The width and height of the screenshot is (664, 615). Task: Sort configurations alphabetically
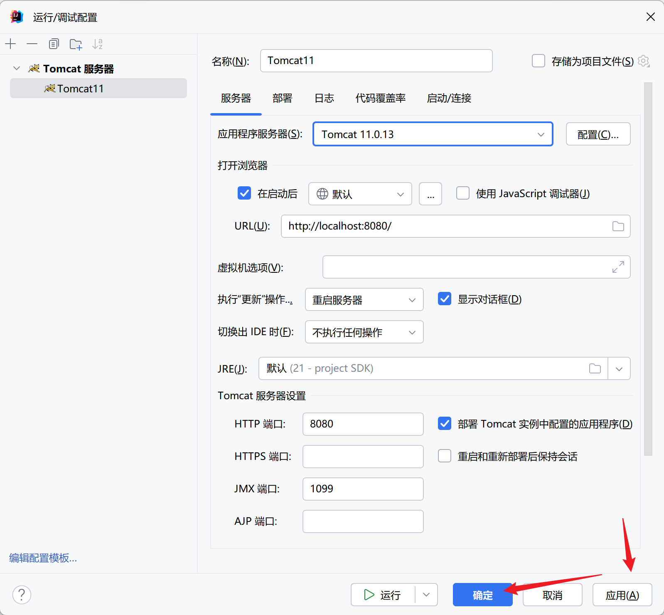(x=98, y=44)
